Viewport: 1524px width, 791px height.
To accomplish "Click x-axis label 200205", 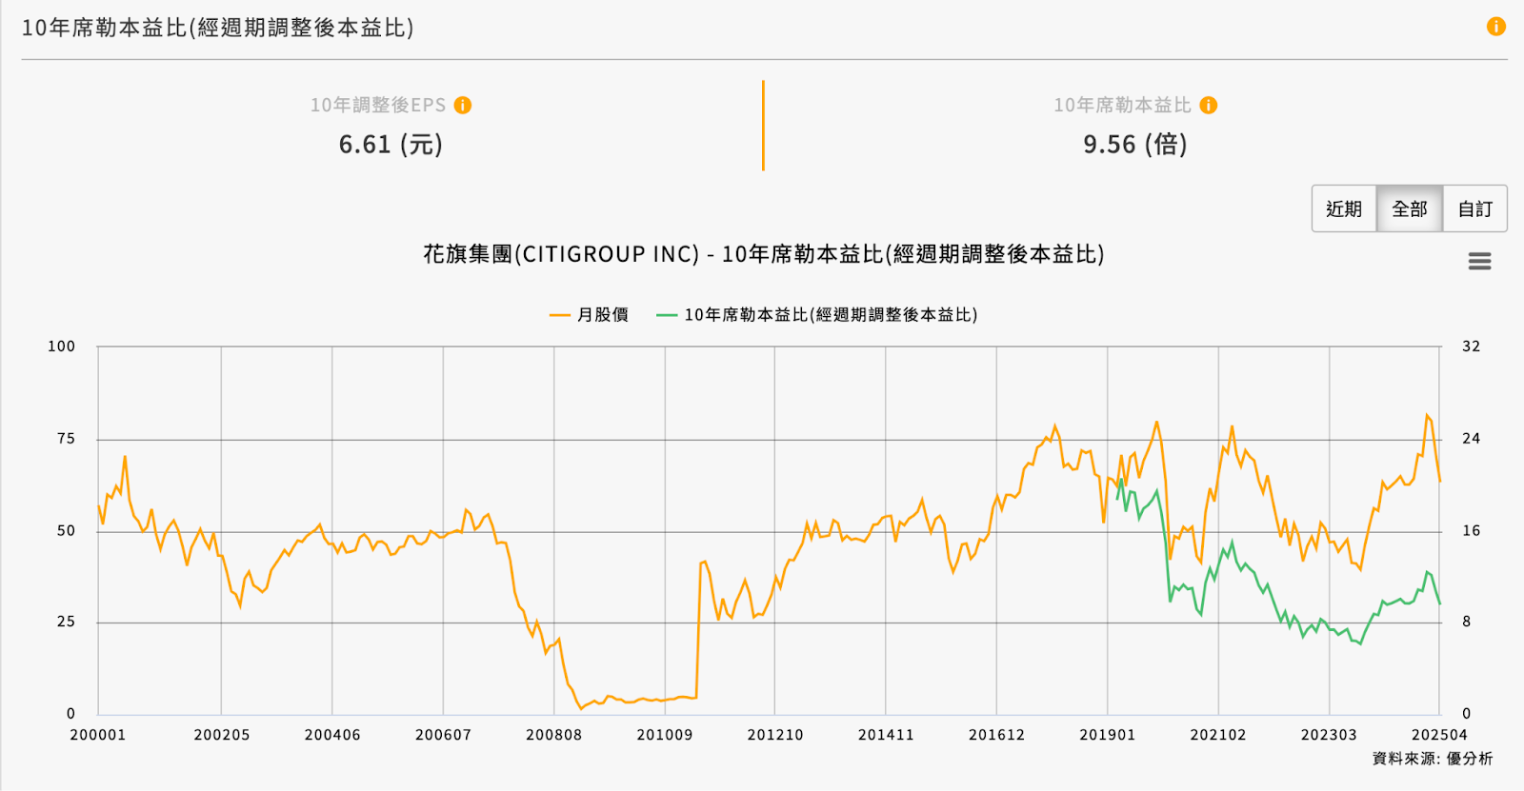I will pos(222,735).
